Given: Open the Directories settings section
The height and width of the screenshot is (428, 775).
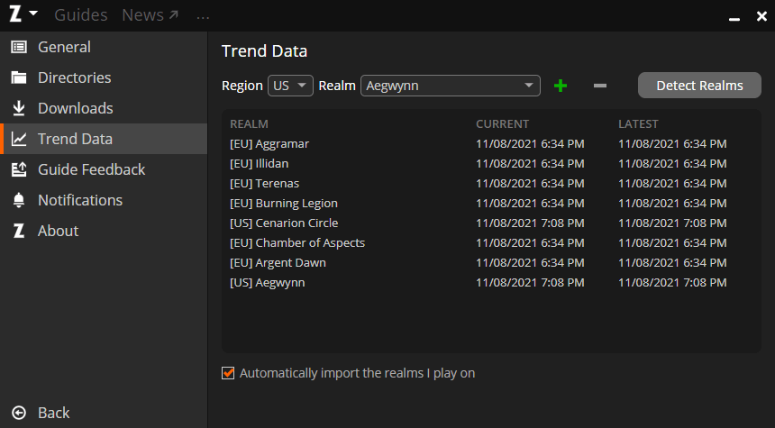Looking at the screenshot, I should [104, 77].
